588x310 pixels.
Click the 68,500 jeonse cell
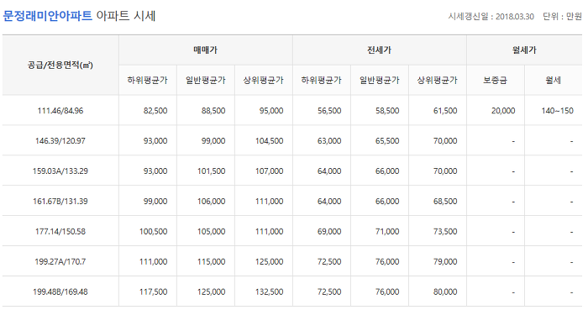(445, 202)
